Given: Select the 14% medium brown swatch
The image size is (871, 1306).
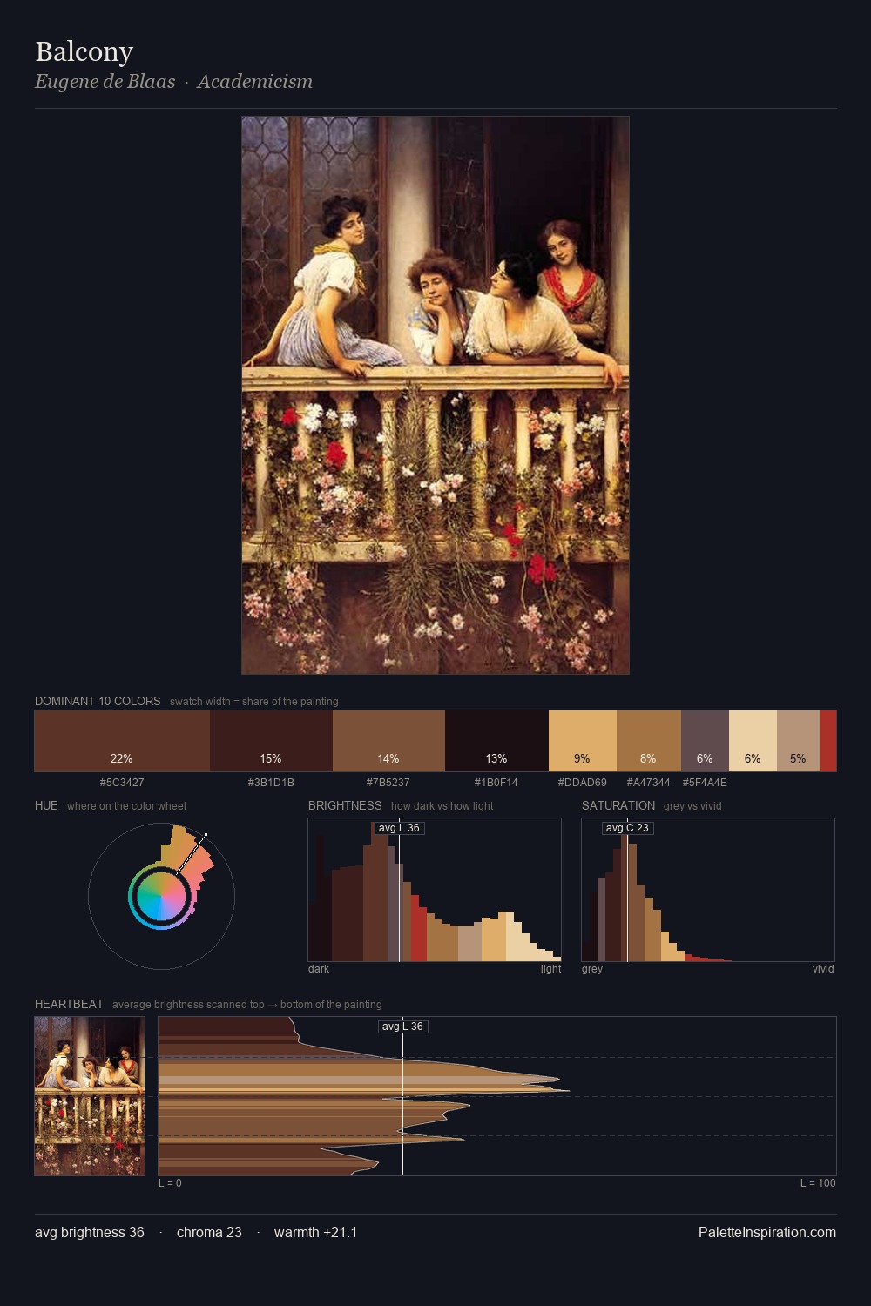Looking at the screenshot, I should click(388, 741).
